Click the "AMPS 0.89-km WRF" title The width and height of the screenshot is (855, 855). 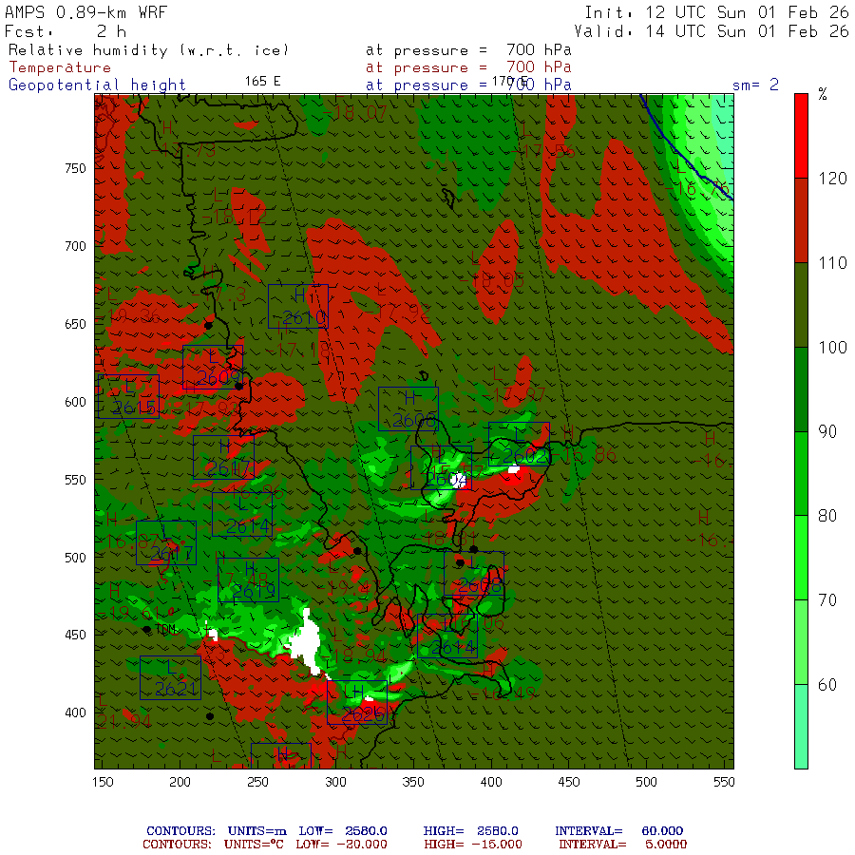(x=85, y=12)
